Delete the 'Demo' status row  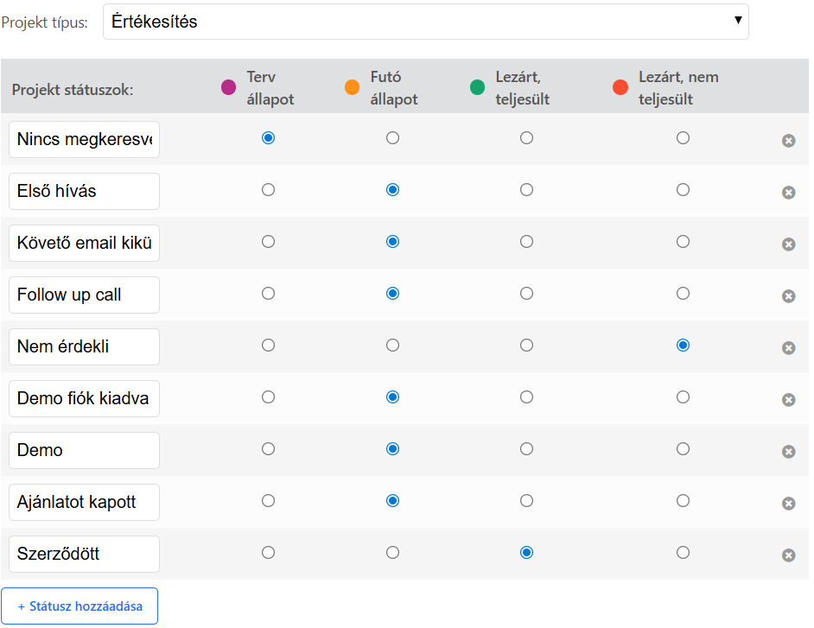pyautogui.click(x=788, y=452)
